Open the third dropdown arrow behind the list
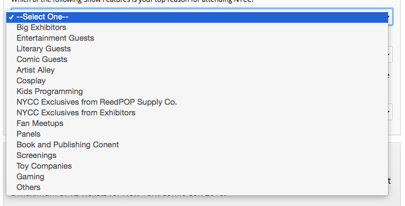This screenshot has width=405, height=206. coord(390,111)
